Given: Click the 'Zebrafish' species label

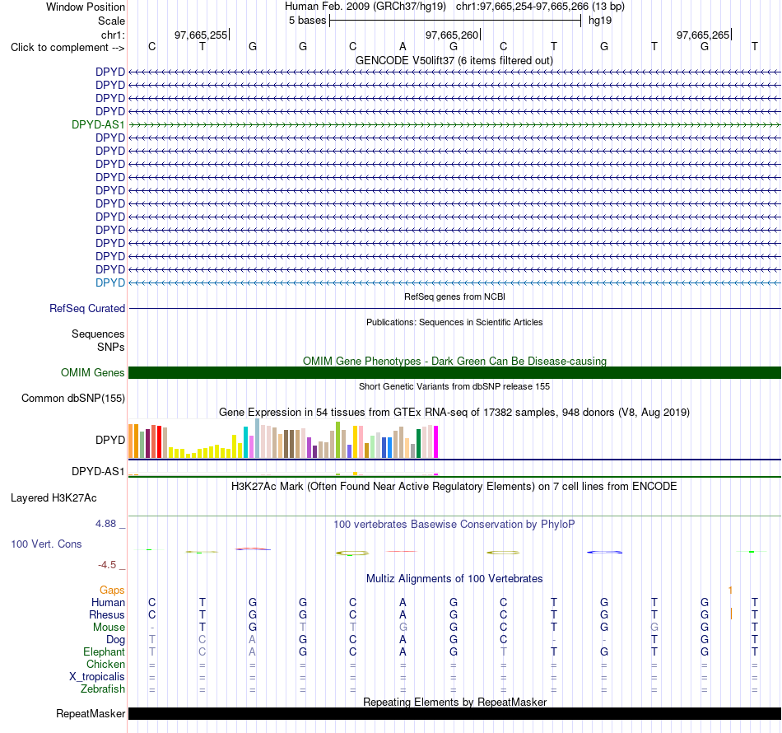Looking at the screenshot, I should [x=103, y=689].
